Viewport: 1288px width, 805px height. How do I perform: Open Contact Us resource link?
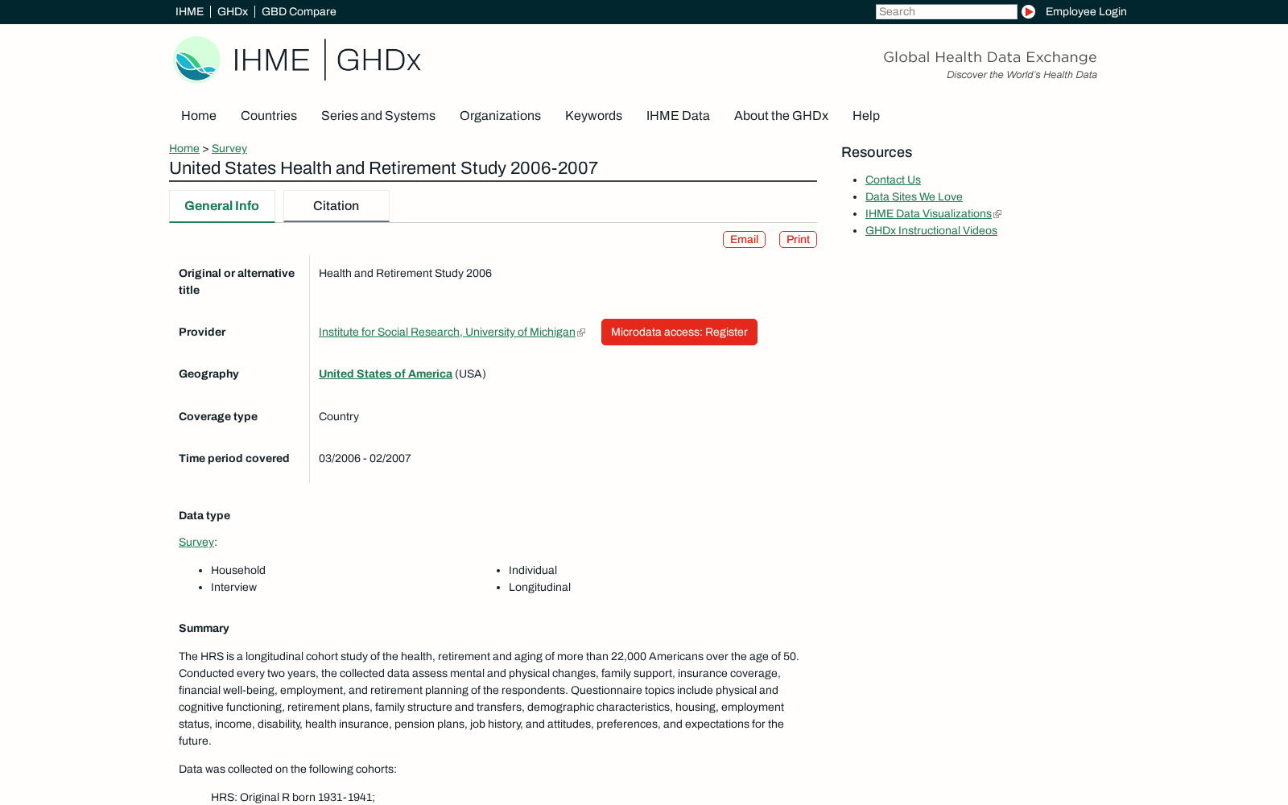[893, 180]
